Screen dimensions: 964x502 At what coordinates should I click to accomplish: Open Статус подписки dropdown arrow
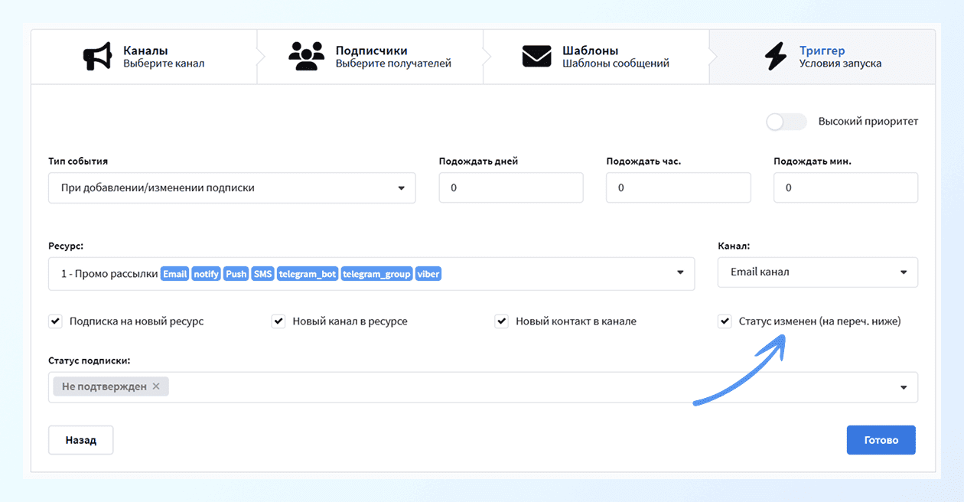pyautogui.click(x=904, y=387)
